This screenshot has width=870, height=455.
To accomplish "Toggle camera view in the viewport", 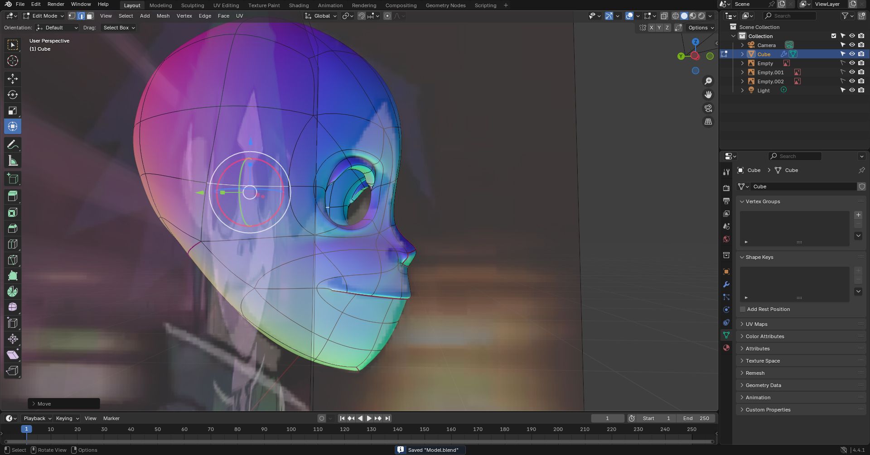I will click(708, 108).
